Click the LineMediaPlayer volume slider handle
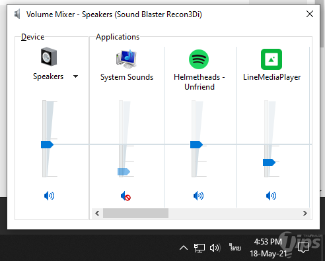325x261 pixels. (269, 162)
